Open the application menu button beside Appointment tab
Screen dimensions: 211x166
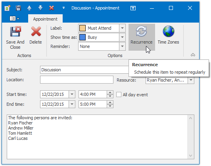14,19
